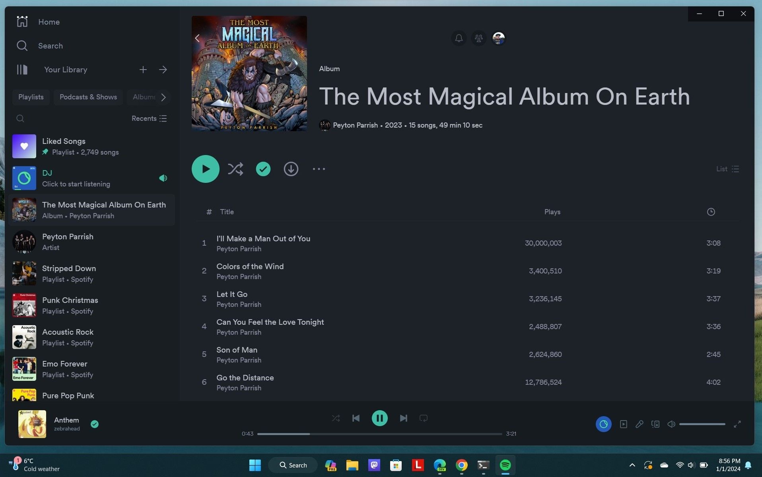Expand Your Library with the arrow

163,70
